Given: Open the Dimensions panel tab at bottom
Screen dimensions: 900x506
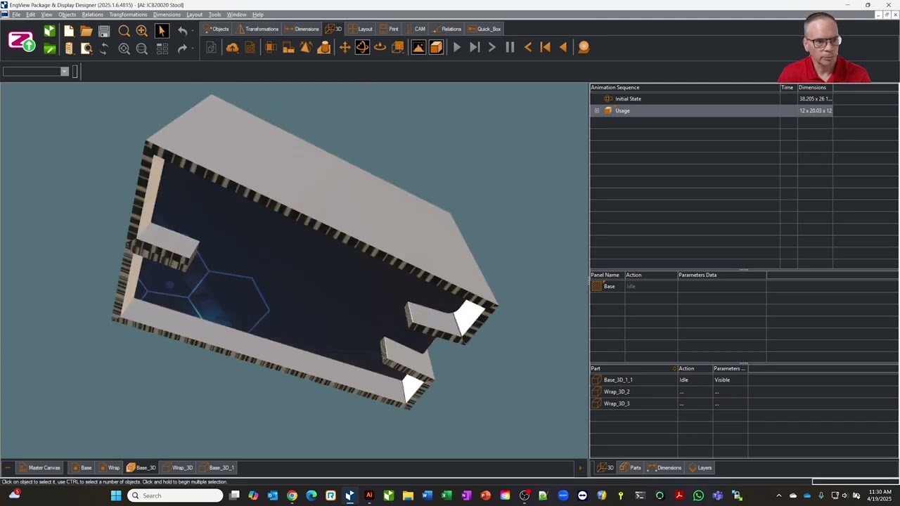Looking at the screenshot, I should point(664,468).
